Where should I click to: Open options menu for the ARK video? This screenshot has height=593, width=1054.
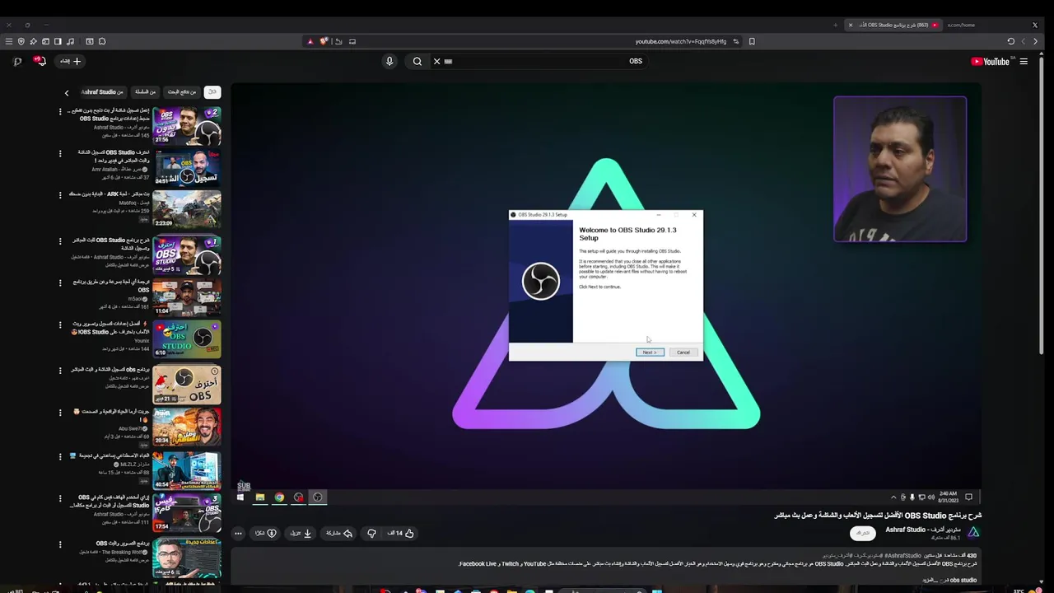(x=60, y=195)
